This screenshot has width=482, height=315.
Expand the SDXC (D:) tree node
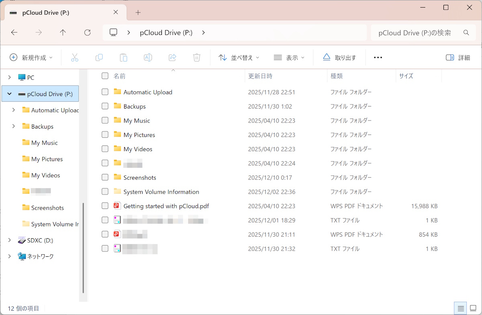point(10,240)
